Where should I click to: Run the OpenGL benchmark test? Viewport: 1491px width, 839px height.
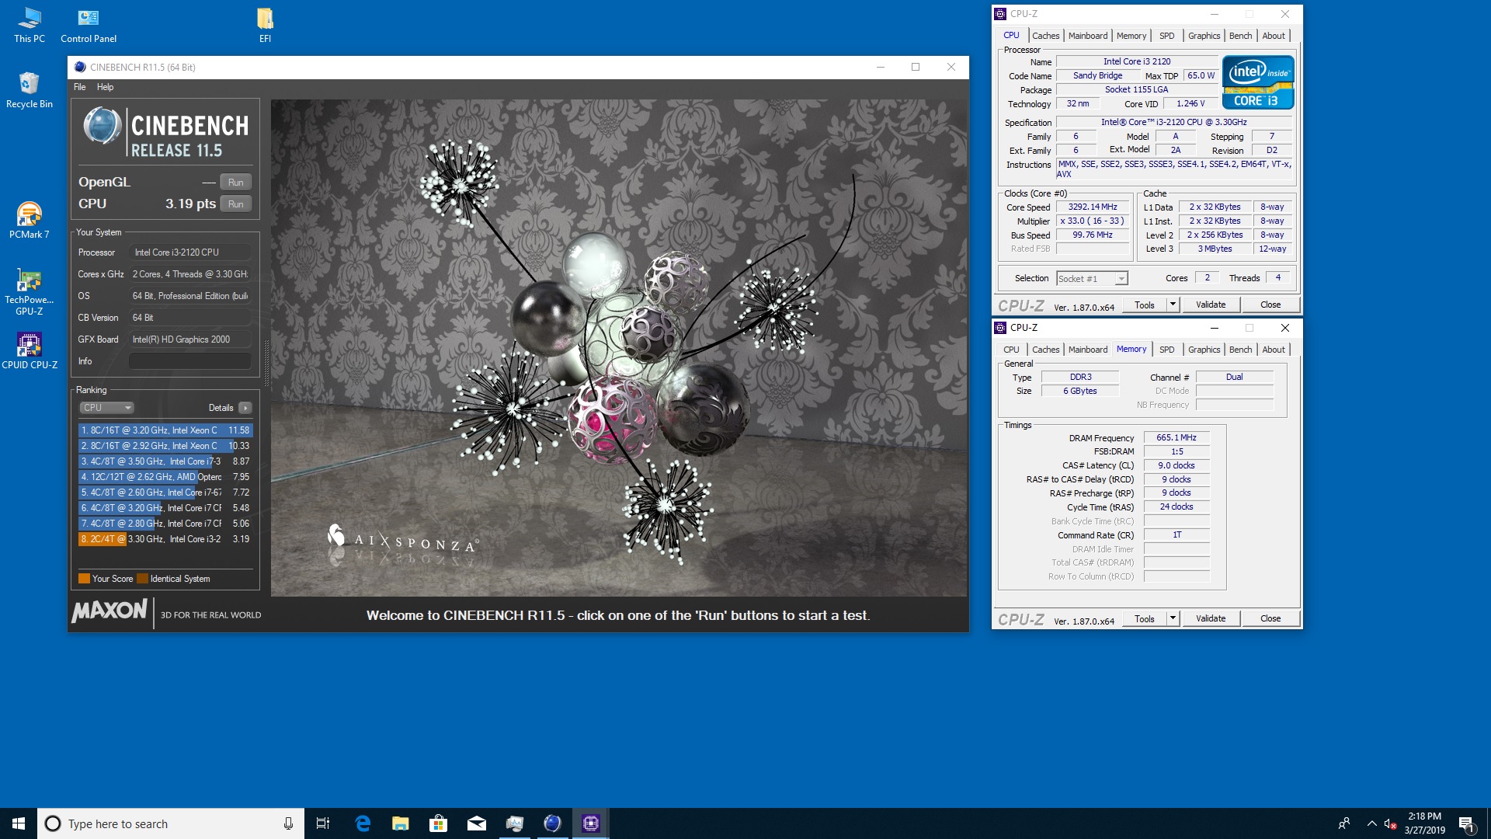click(x=235, y=182)
